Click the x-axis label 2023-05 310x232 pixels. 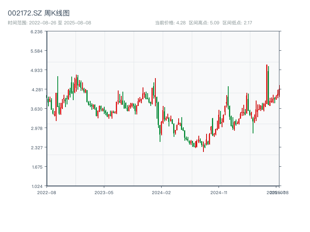(104, 193)
